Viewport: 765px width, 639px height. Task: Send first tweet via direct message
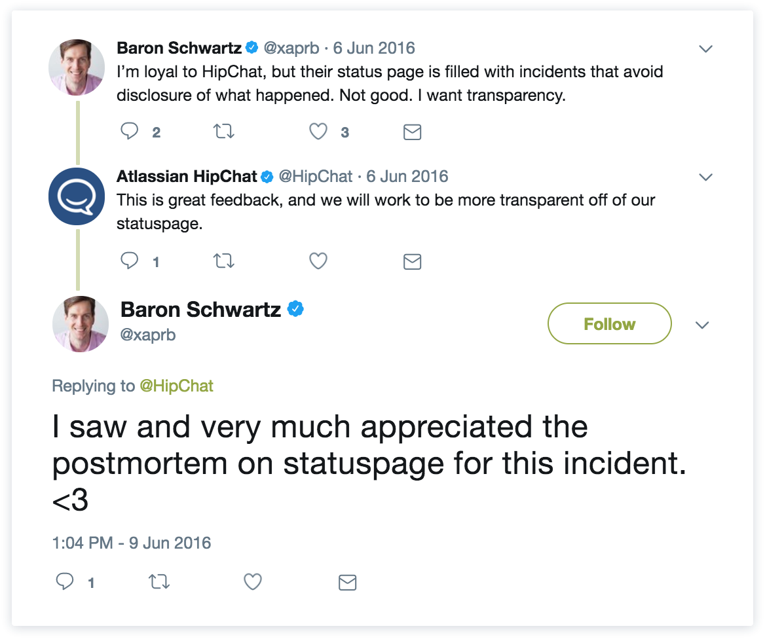point(412,132)
